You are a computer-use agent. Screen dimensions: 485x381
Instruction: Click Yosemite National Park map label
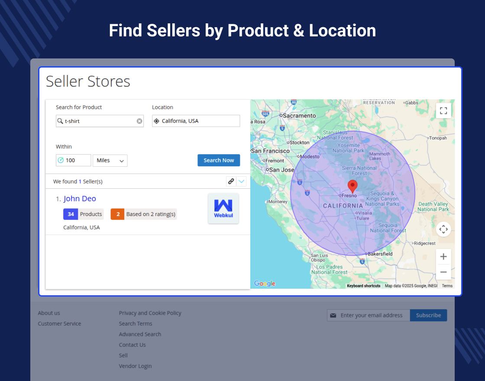click(349, 148)
